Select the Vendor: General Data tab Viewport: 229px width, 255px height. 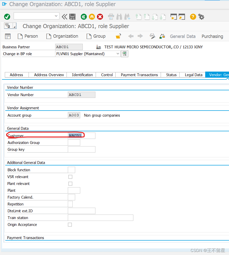point(217,75)
